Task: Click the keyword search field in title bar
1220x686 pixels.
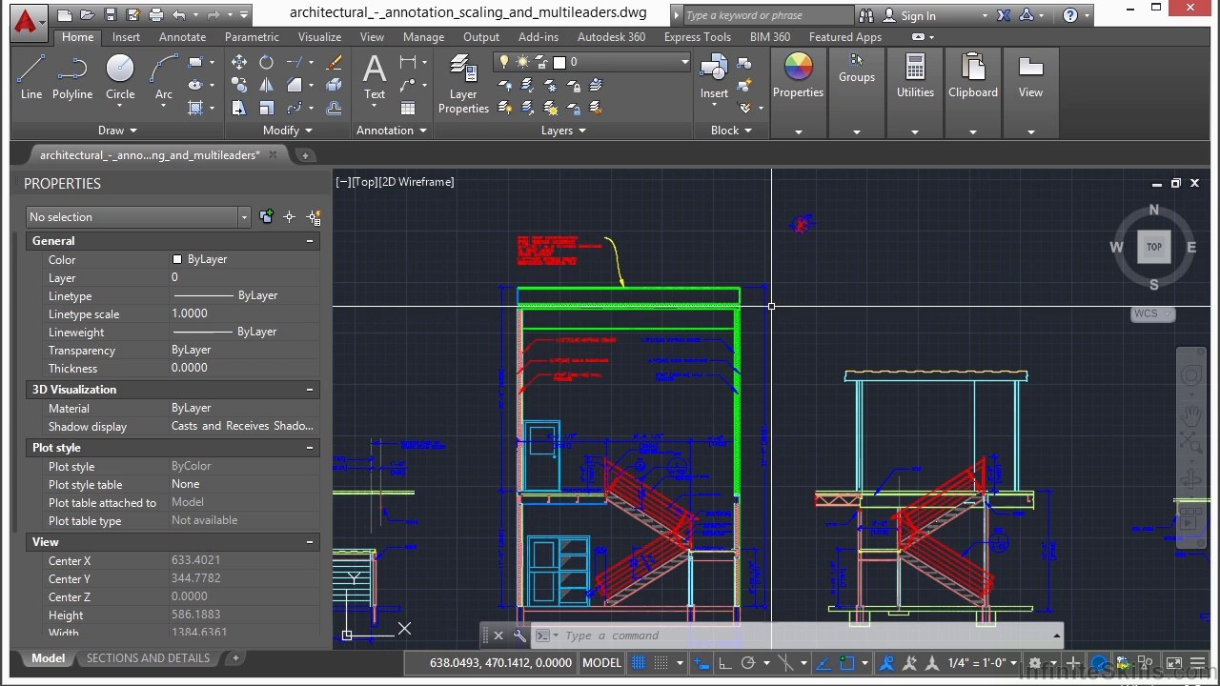Action: pyautogui.click(x=768, y=15)
